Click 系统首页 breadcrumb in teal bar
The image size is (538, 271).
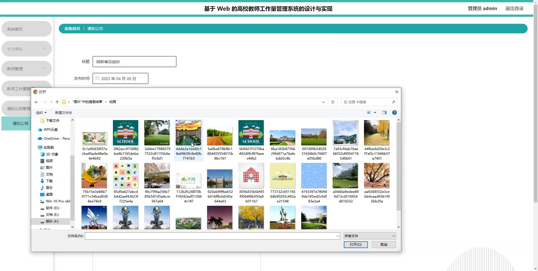(x=72, y=29)
